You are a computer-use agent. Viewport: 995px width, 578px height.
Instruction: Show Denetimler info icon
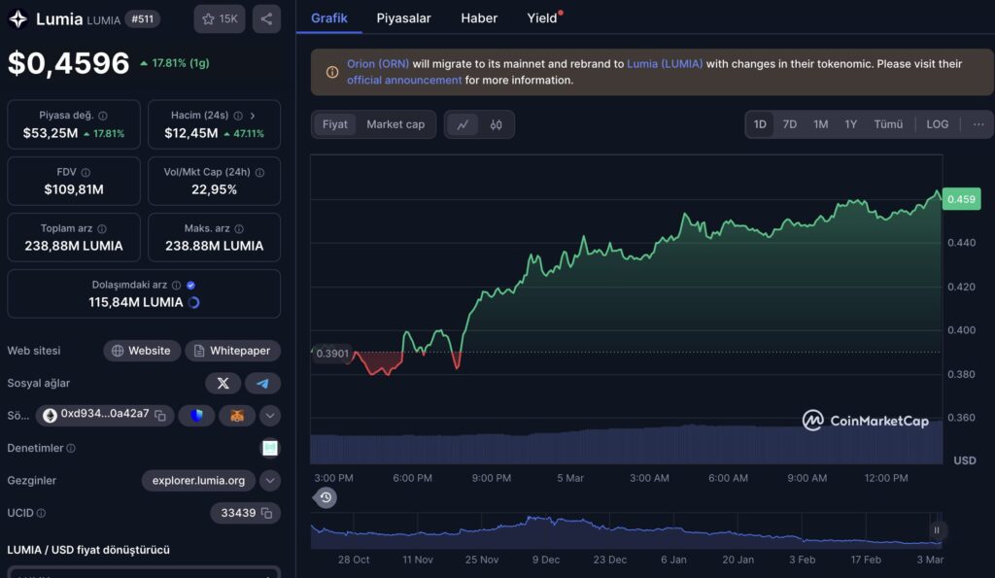pos(71,448)
